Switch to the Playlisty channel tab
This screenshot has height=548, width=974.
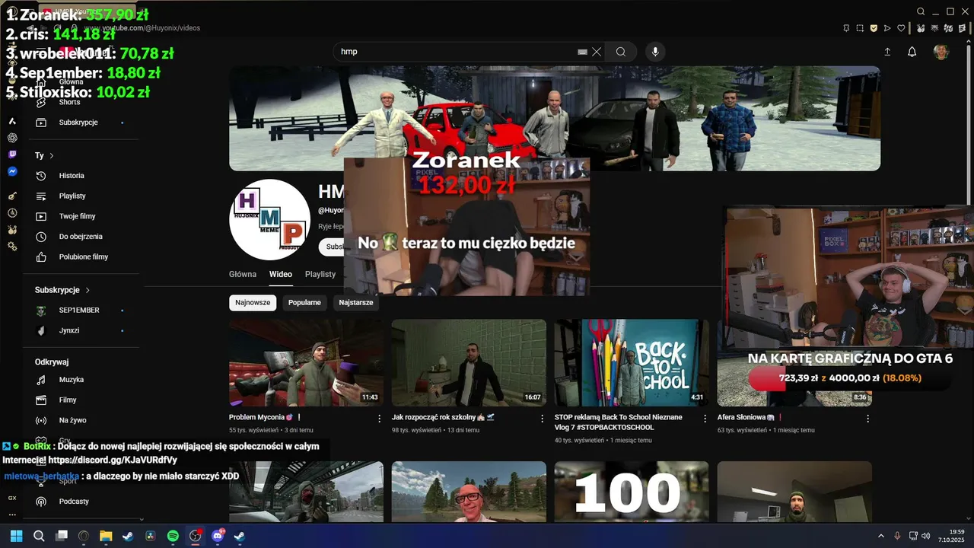[x=320, y=274]
